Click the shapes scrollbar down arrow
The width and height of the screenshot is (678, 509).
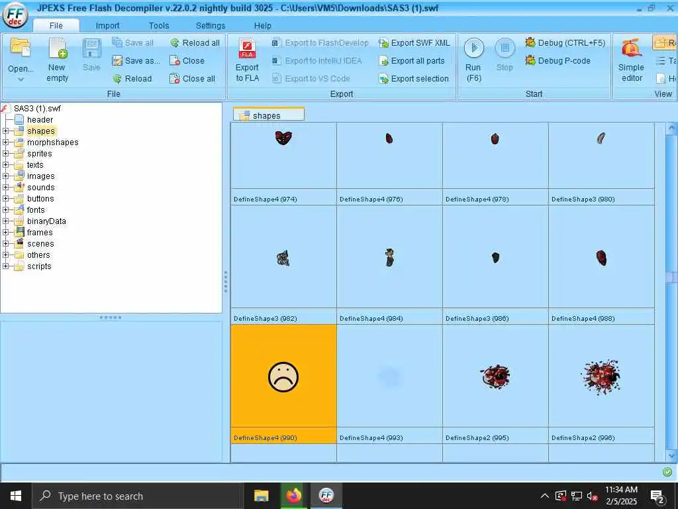click(671, 455)
